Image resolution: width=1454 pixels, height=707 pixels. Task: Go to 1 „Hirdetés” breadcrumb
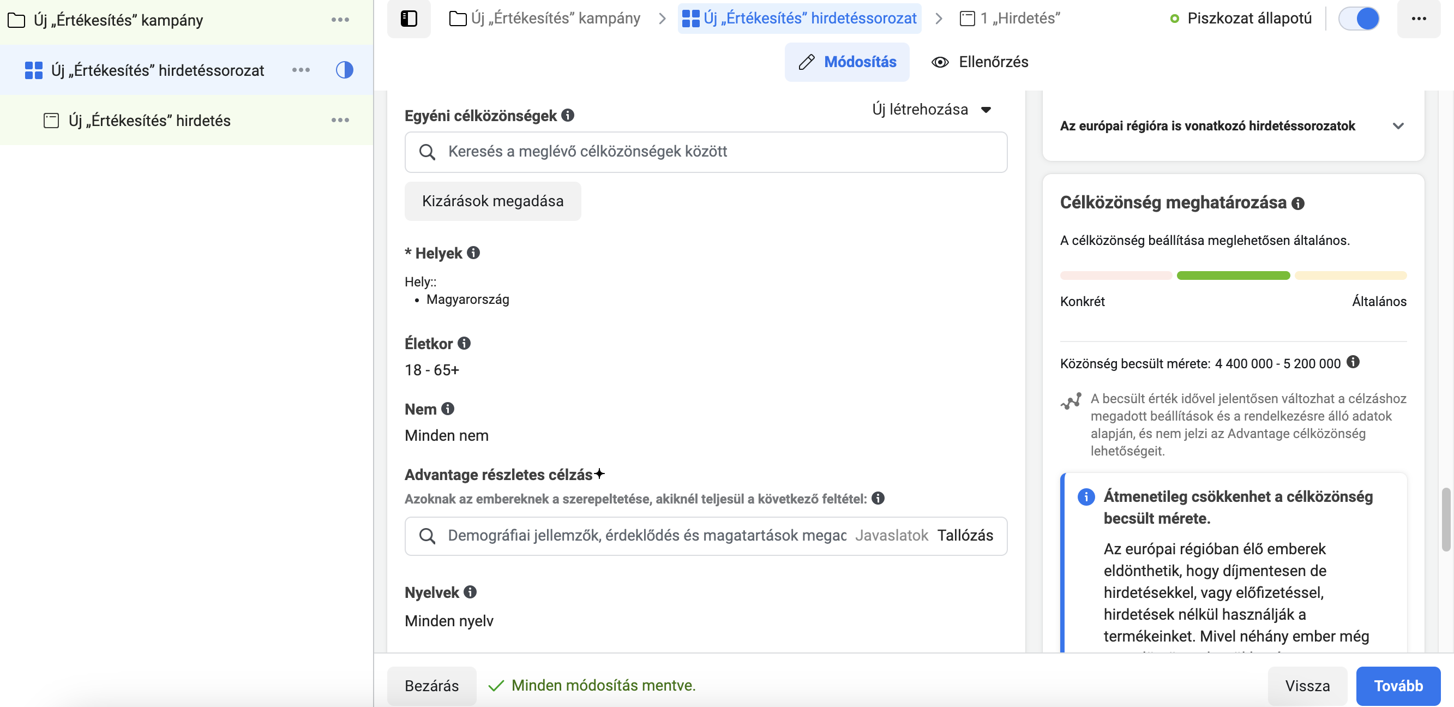pos(1010,19)
